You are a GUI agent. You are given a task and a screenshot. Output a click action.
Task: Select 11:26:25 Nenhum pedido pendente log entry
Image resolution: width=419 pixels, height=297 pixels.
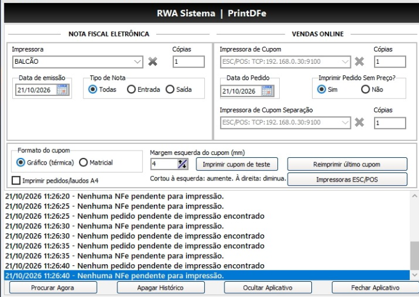tap(207, 216)
